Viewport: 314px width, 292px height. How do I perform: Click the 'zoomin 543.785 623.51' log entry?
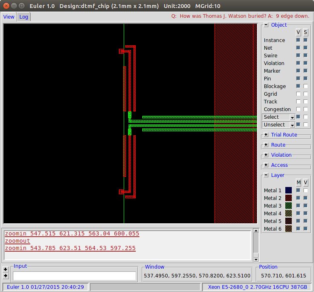tap(70, 248)
